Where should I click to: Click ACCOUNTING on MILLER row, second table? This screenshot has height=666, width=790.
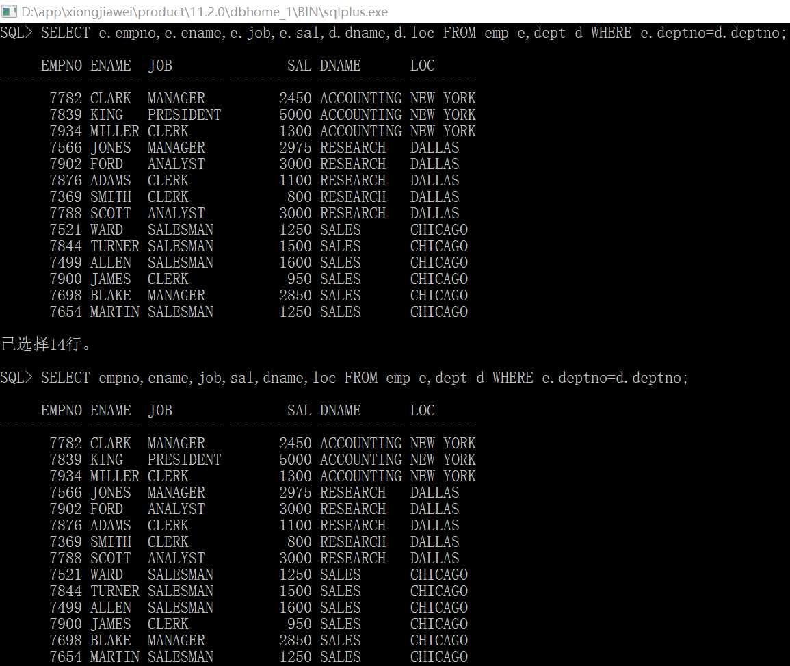coord(361,476)
